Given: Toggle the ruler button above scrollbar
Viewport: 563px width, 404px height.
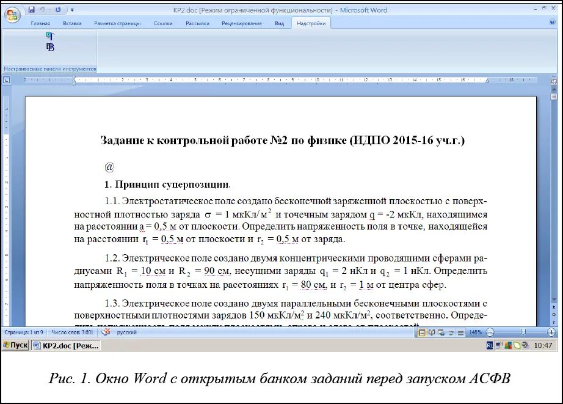Looking at the screenshot, I should [554, 81].
